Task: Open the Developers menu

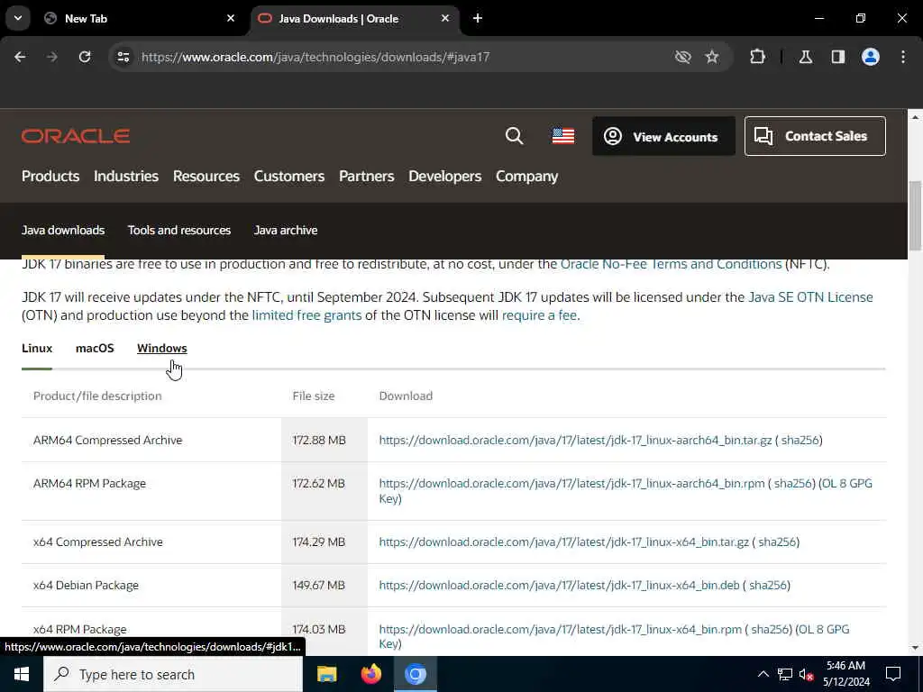Action: [445, 176]
